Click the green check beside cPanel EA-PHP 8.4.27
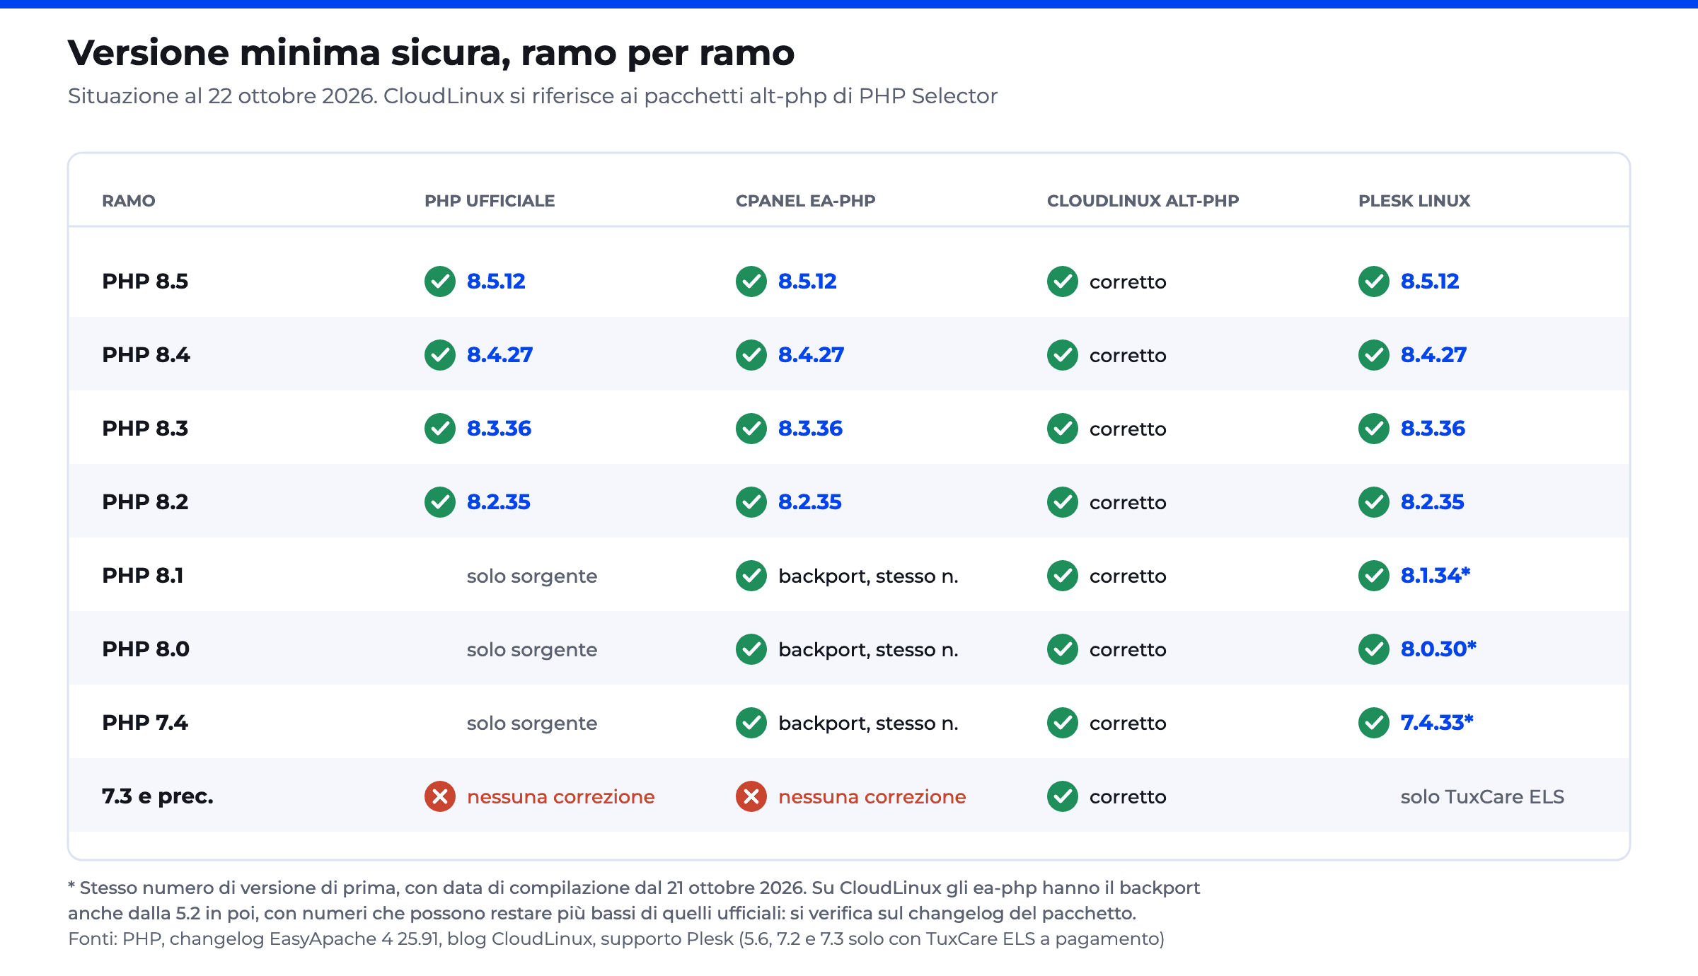Viewport: 1698px width, 976px height. pos(751,355)
